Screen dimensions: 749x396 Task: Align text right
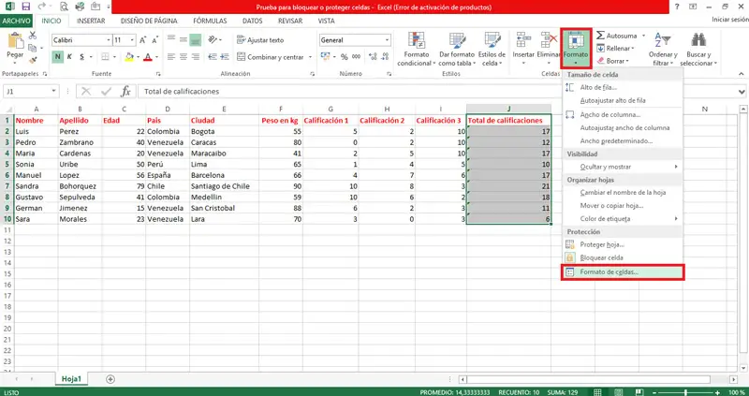coord(195,57)
